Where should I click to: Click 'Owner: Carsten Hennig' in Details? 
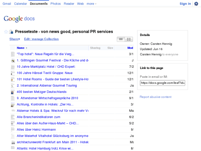[156, 44]
